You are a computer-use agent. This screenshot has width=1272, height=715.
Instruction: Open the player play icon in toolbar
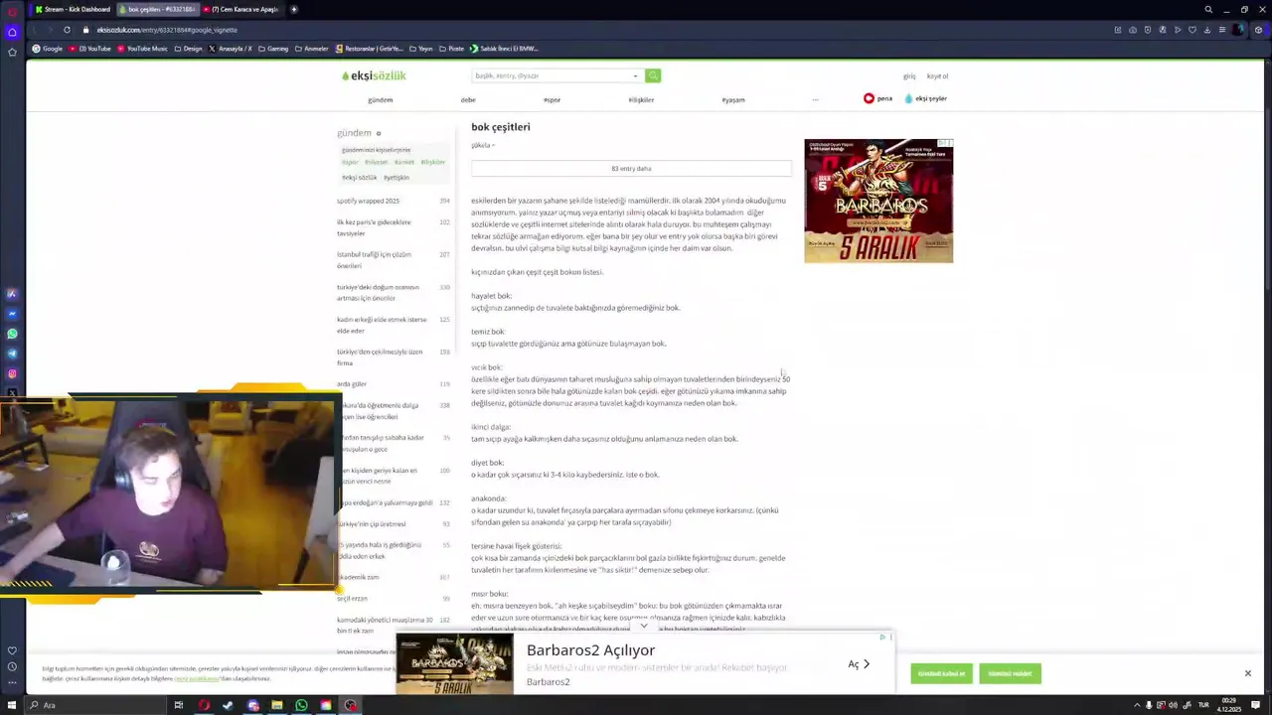(x=1178, y=30)
